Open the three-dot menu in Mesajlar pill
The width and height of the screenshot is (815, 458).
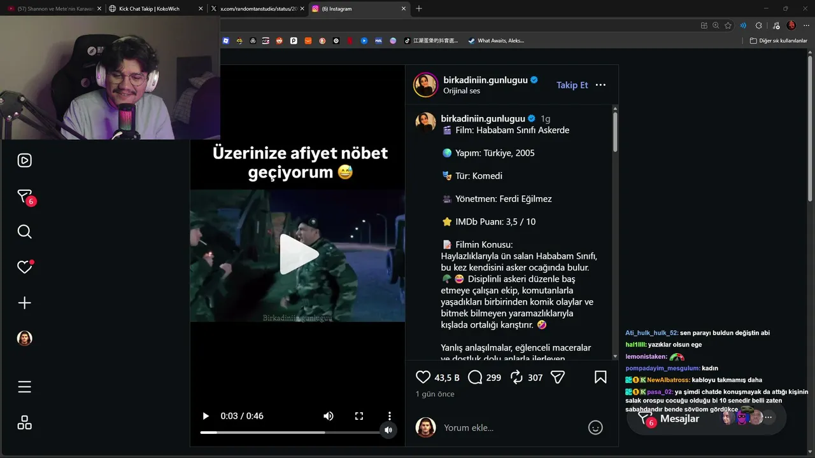(x=769, y=418)
